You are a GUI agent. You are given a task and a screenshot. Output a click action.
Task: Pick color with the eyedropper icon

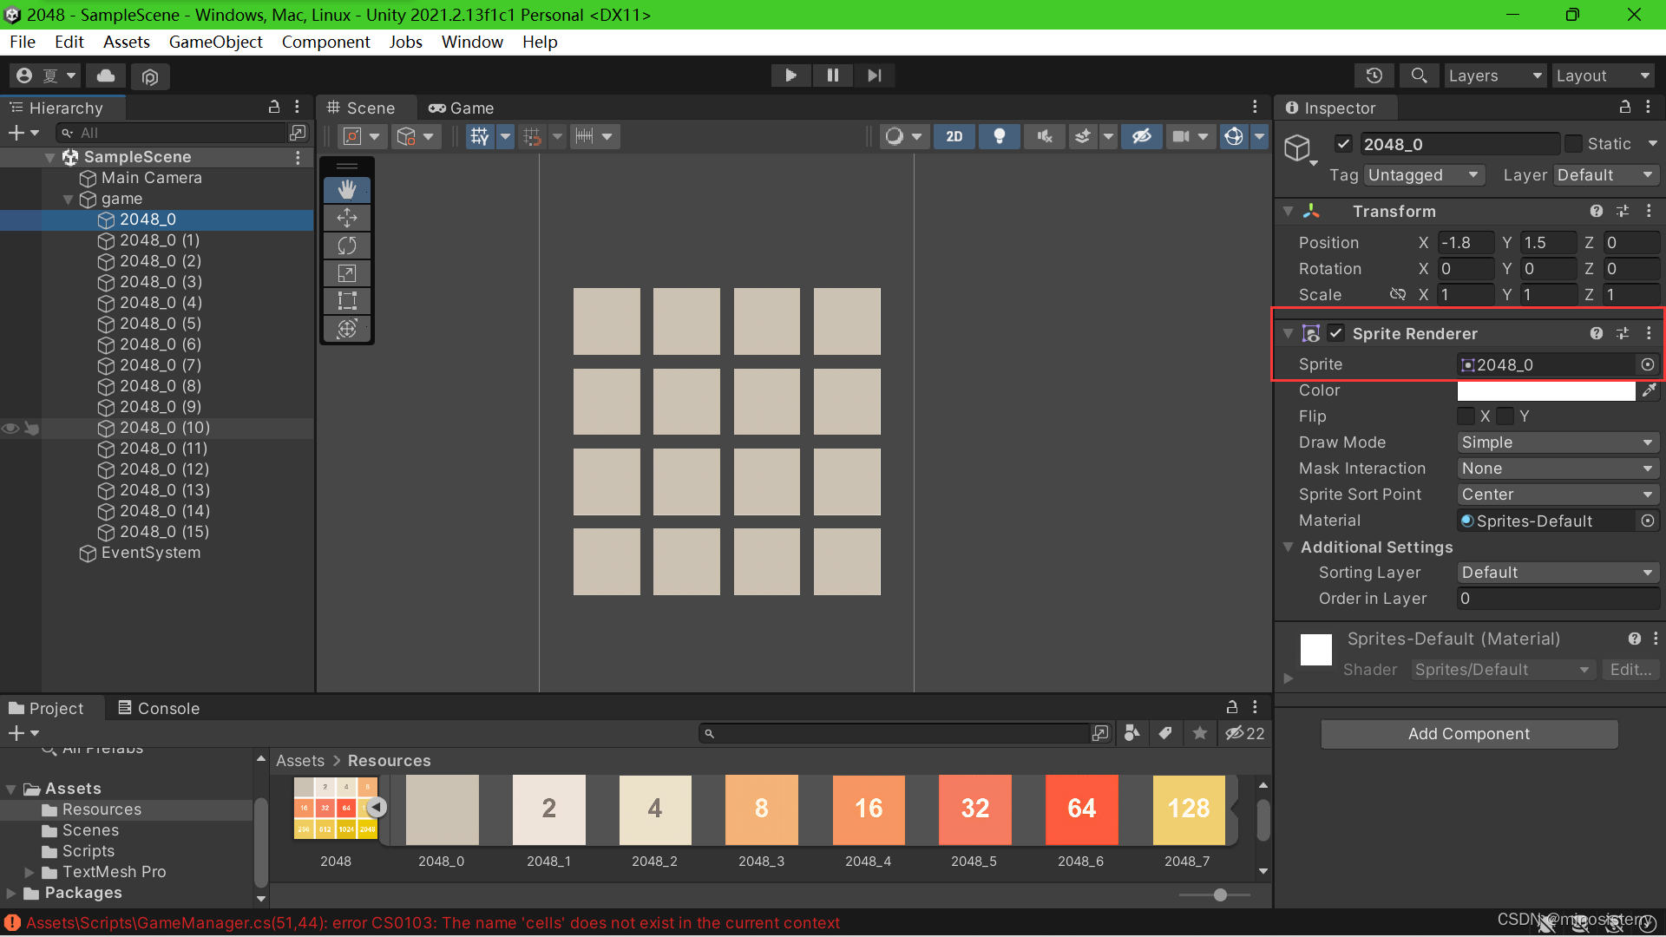coord(1649,390)
